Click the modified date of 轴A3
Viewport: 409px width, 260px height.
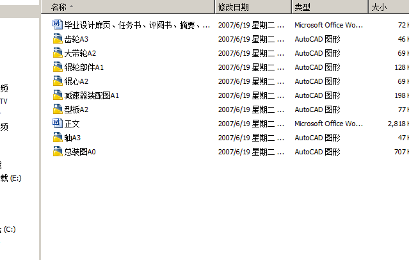coord(251,138)
